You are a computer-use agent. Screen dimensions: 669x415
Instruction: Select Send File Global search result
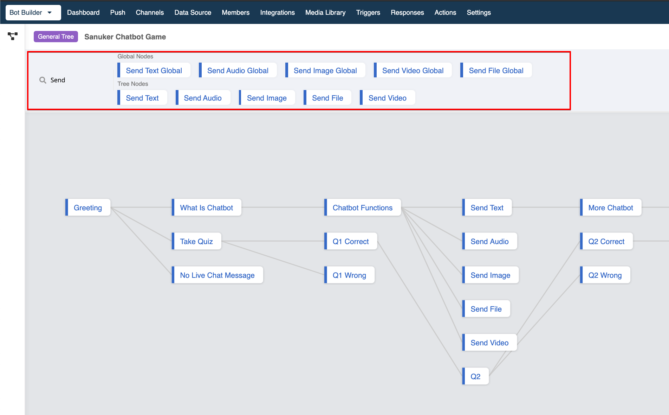click(496, 70)
